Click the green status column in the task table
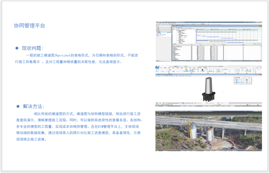This screenshot has width=269, height=173. (223, 53)
